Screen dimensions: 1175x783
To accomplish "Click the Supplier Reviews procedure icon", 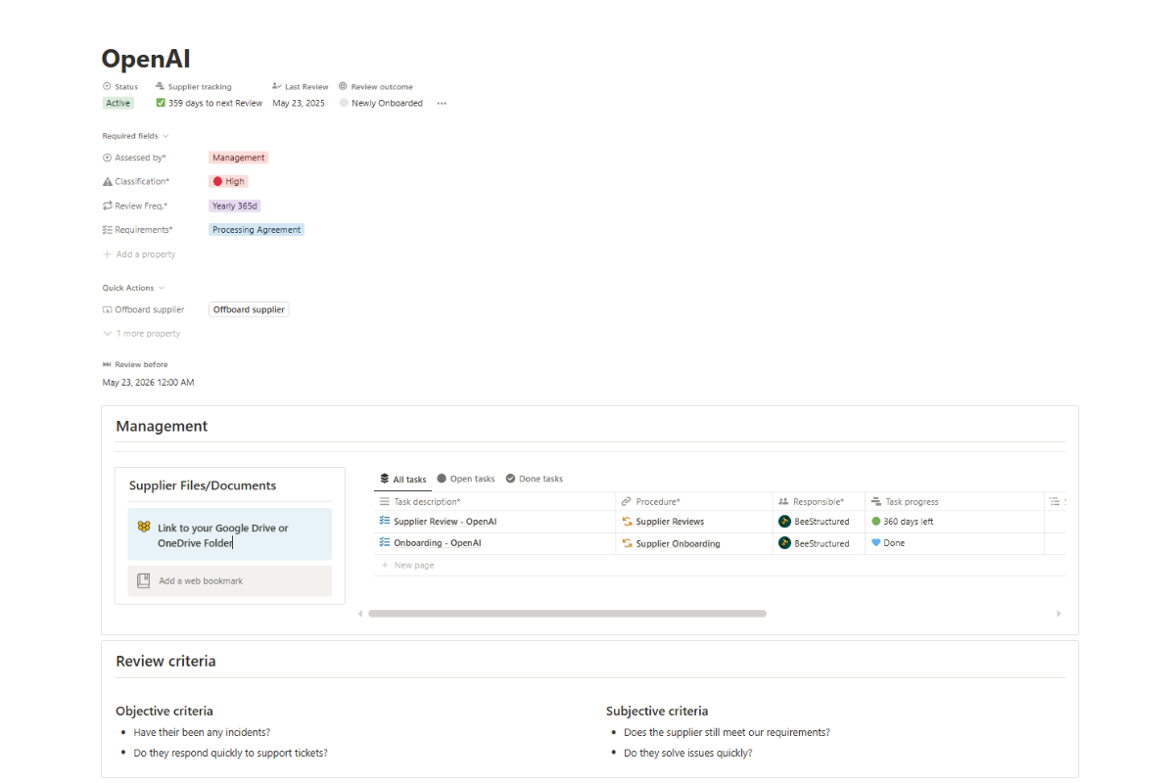I will coord(627,522).
